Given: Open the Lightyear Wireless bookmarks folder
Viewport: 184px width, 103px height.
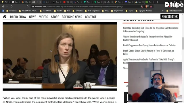Looking at the screenshot, I should [144, 11].
